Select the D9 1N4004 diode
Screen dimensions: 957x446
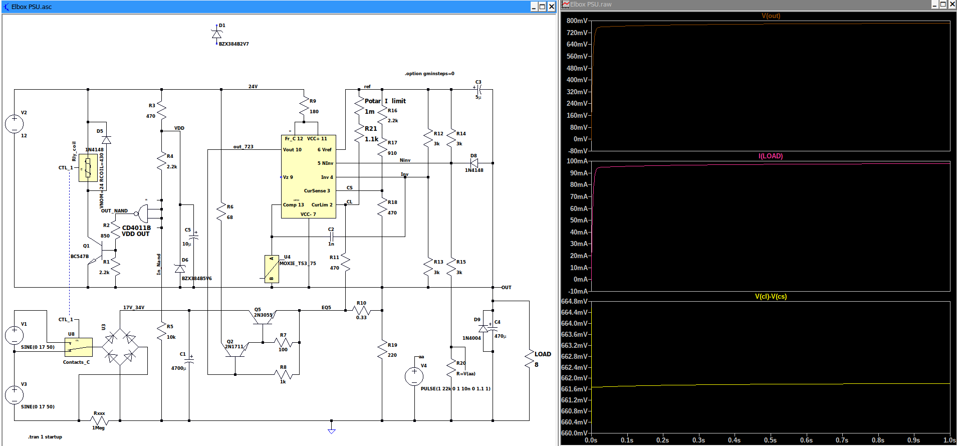483,329
